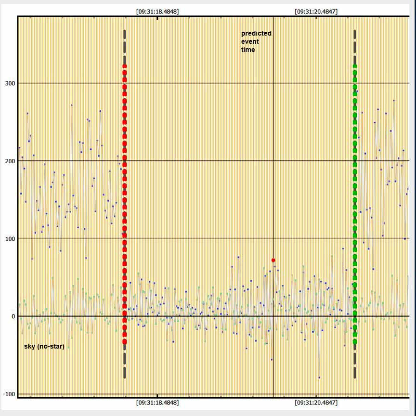Click the 0 y-axis label
Image resolution: width=416 pixels, height=416 pixels.
tap(13, 316)
